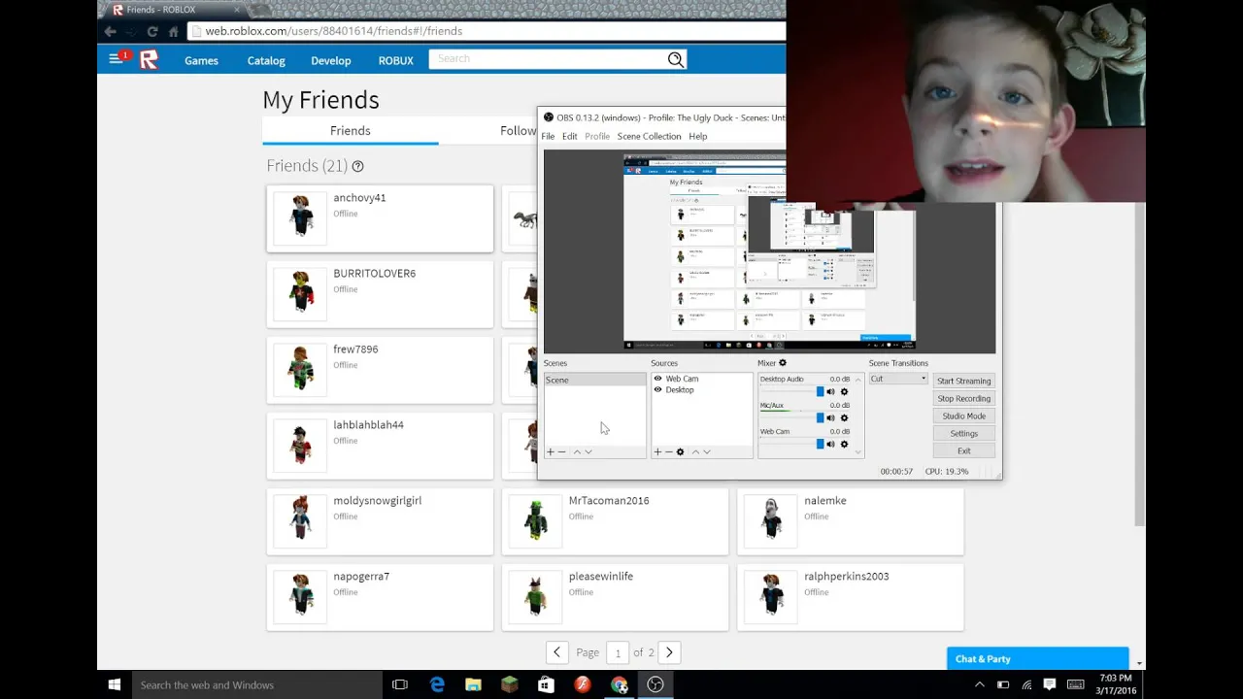This screenshot has height=699, width=1243.
Task: Switch to Chrome on the taskbar
Action: tap(620, 684)
